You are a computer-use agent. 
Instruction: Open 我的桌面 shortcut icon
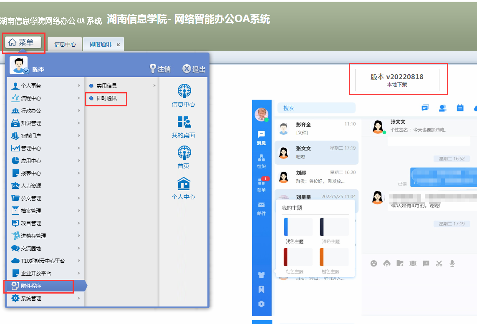[x=184, y=122]
